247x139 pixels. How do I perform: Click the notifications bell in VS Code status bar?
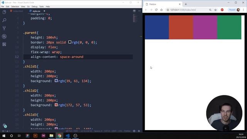[139, 131]
